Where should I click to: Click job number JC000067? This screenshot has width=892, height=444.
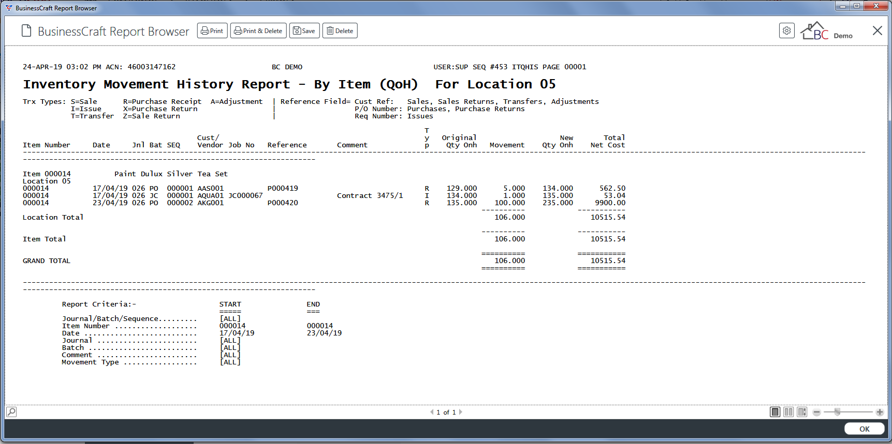point(245,195)
